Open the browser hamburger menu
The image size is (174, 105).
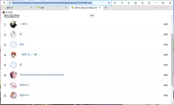(149, 3)
